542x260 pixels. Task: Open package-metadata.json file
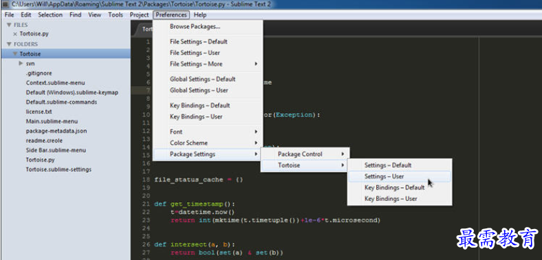tap(56, 131)
